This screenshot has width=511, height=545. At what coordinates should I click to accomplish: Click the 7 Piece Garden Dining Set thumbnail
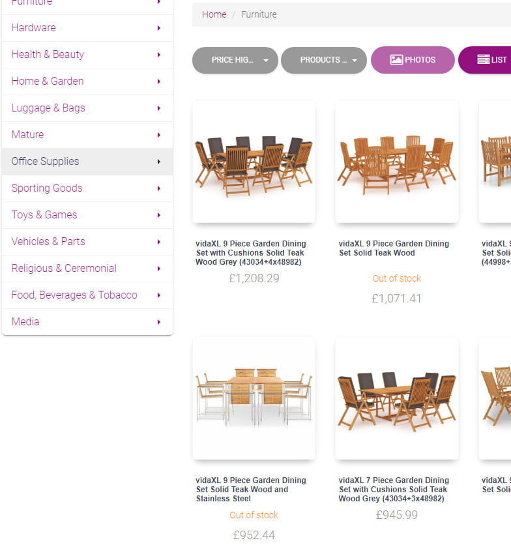(x=396, y=398)
